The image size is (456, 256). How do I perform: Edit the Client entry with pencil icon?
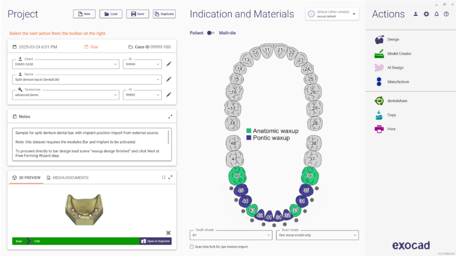(x=169, y=64)
